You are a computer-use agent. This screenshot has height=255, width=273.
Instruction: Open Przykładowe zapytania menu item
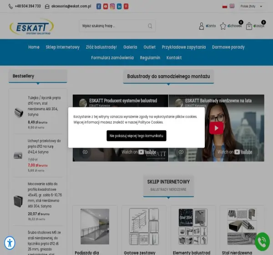click(x=184, y=47)
